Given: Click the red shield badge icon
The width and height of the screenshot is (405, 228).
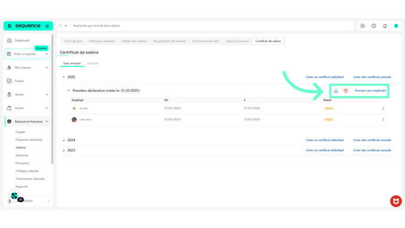Looking at the screenshot, I should [x=396, y=201].
